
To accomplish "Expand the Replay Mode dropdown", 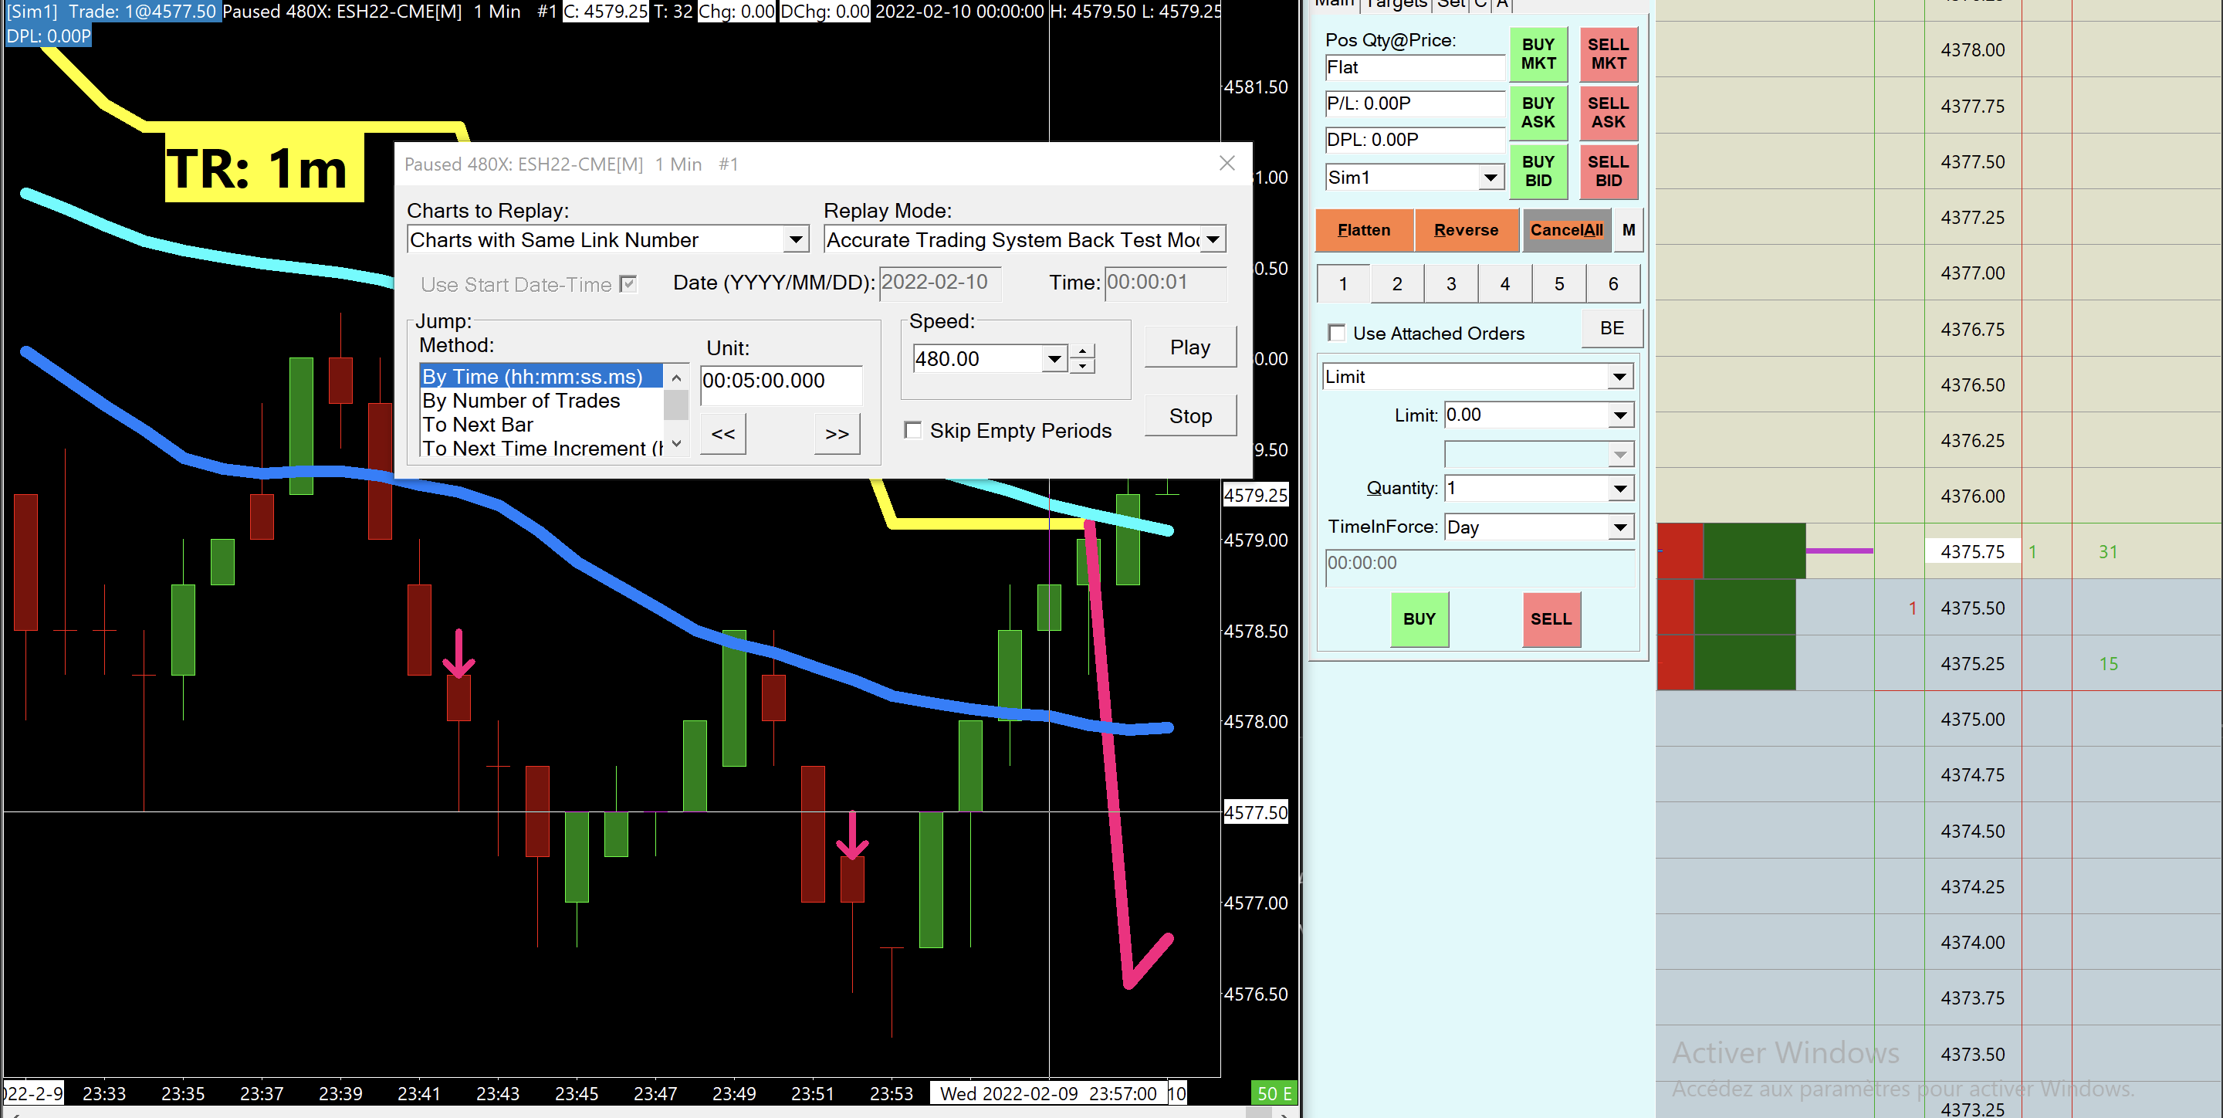I will (1213, 240).
